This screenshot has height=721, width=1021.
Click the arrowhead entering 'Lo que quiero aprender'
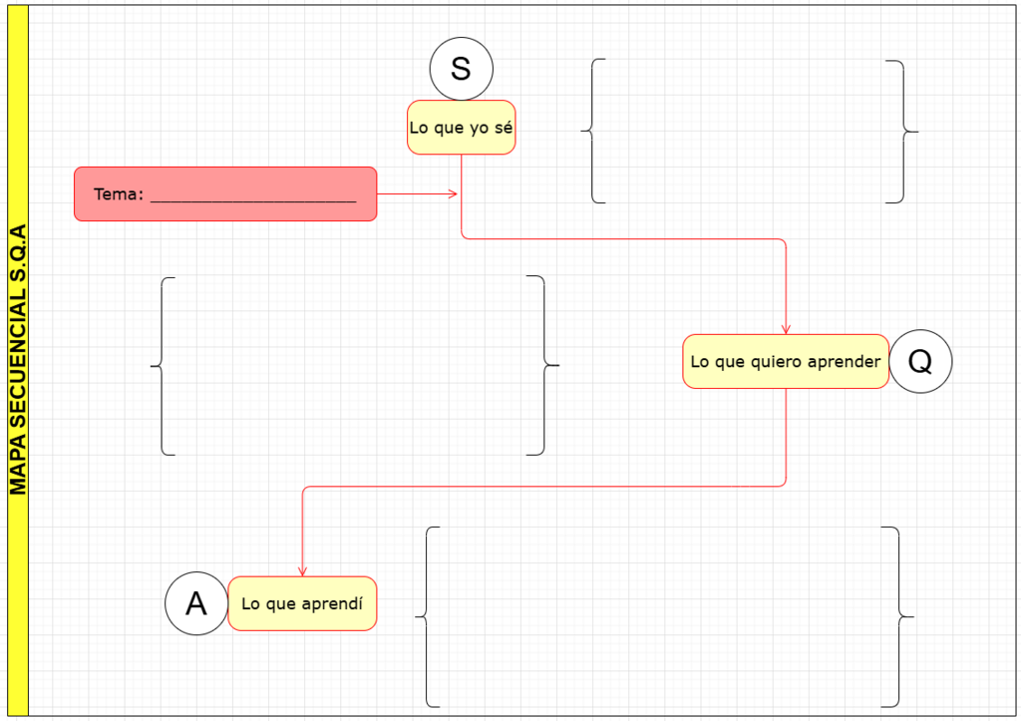click(x=786, y=329)
